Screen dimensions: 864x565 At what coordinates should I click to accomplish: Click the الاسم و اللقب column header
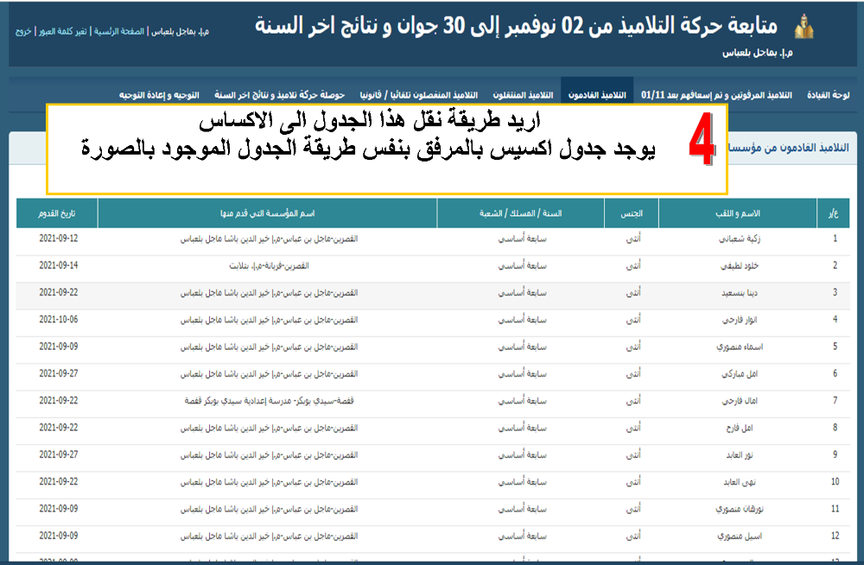tap(738, 213)
